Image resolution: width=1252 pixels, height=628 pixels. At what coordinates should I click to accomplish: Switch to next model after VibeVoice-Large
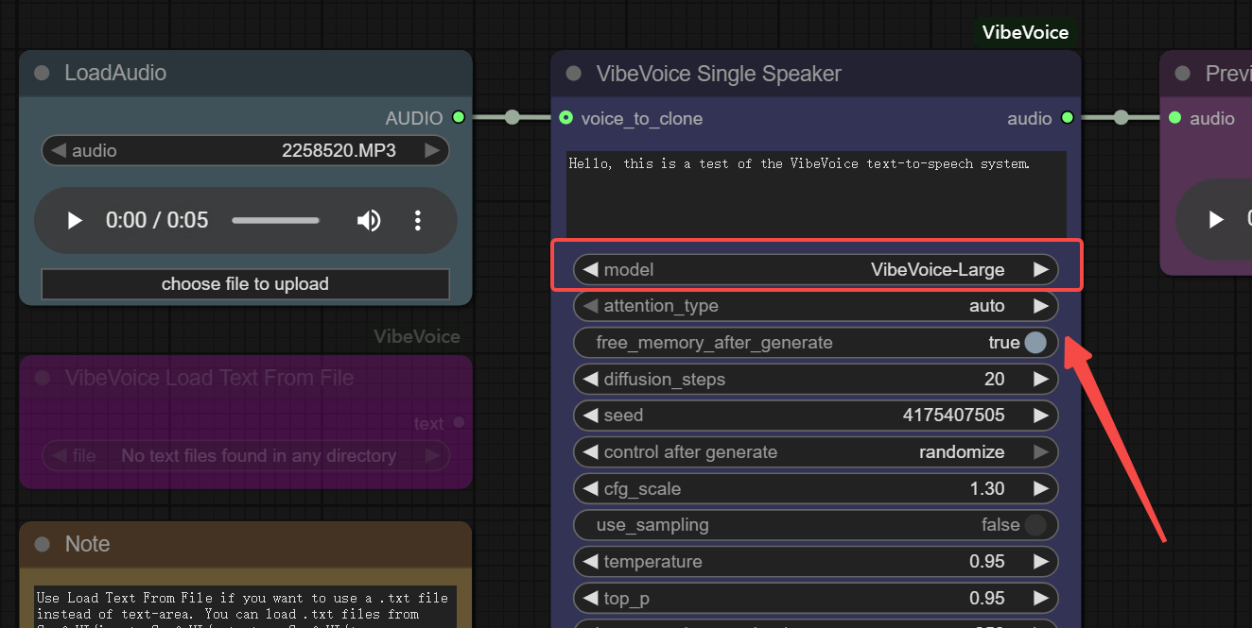coord(1041,269)
